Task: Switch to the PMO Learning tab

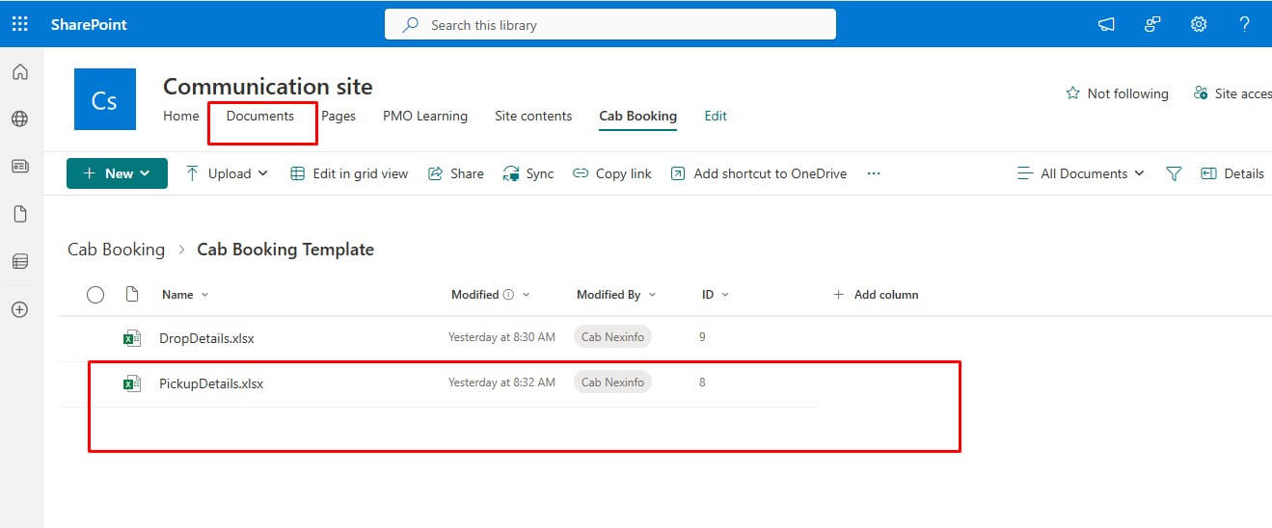Action: (x=424, y=116)
